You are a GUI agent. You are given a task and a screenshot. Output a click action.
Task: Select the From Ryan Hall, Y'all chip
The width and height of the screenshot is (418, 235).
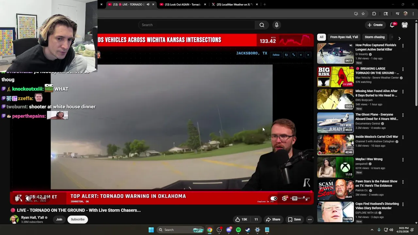tap(344, 37)
